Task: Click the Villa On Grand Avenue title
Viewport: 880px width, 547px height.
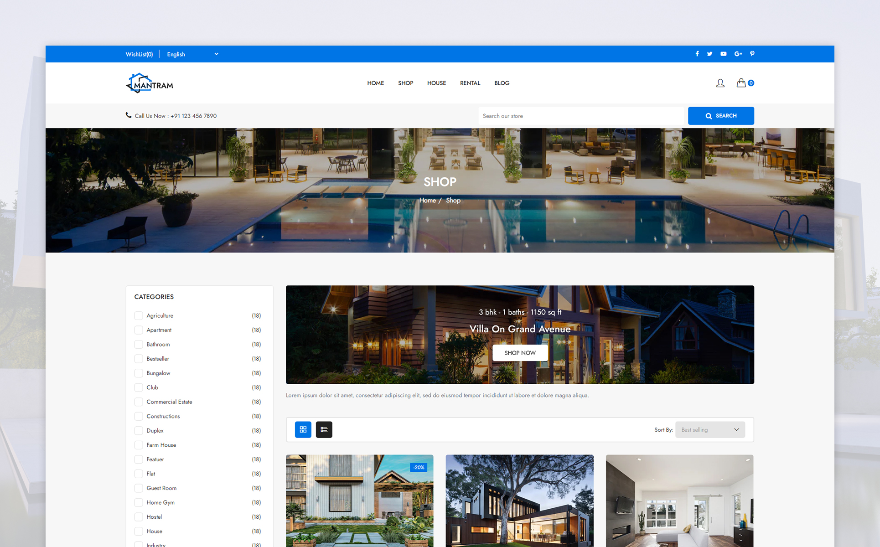Action: coord(520,329)
